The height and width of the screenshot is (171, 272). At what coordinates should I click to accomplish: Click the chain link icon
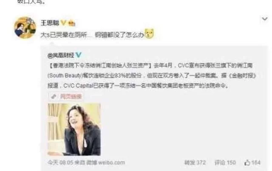point(54,96)
